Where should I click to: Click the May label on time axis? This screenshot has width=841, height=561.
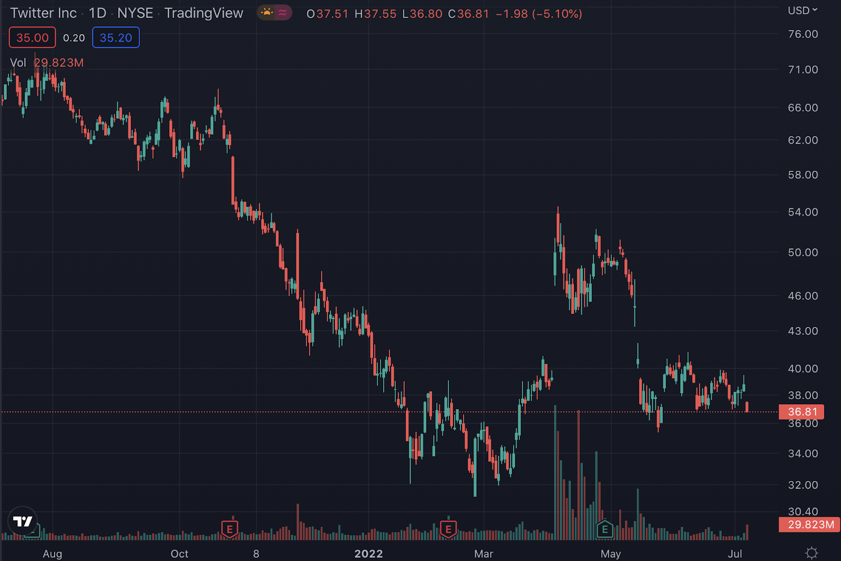click(x=611, y=554)
